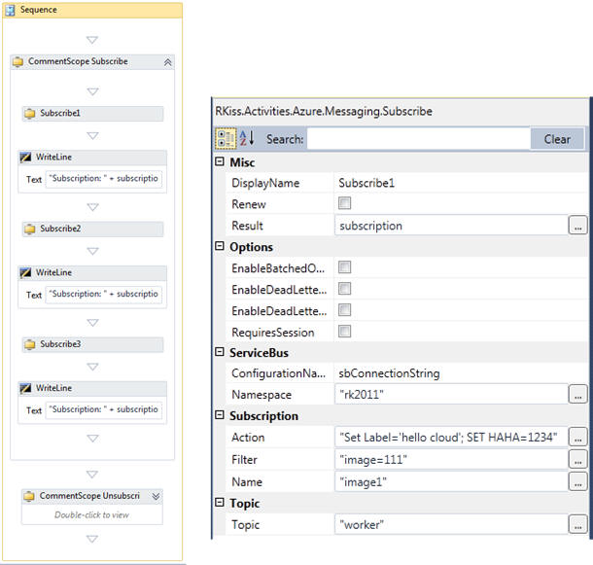Select the Subscribe2 activity icon
Viewport: 593px width, 565px height.
pos(29,229)
